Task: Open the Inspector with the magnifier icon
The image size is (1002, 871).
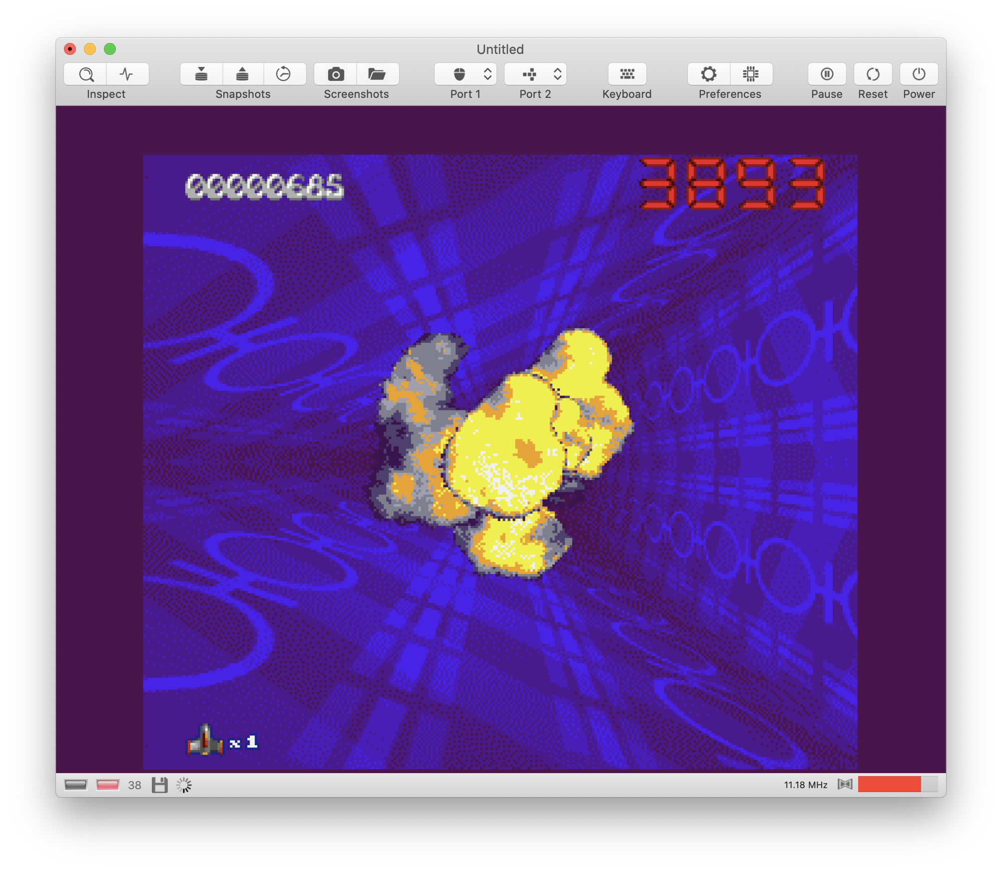Action: tap(85, 74)
